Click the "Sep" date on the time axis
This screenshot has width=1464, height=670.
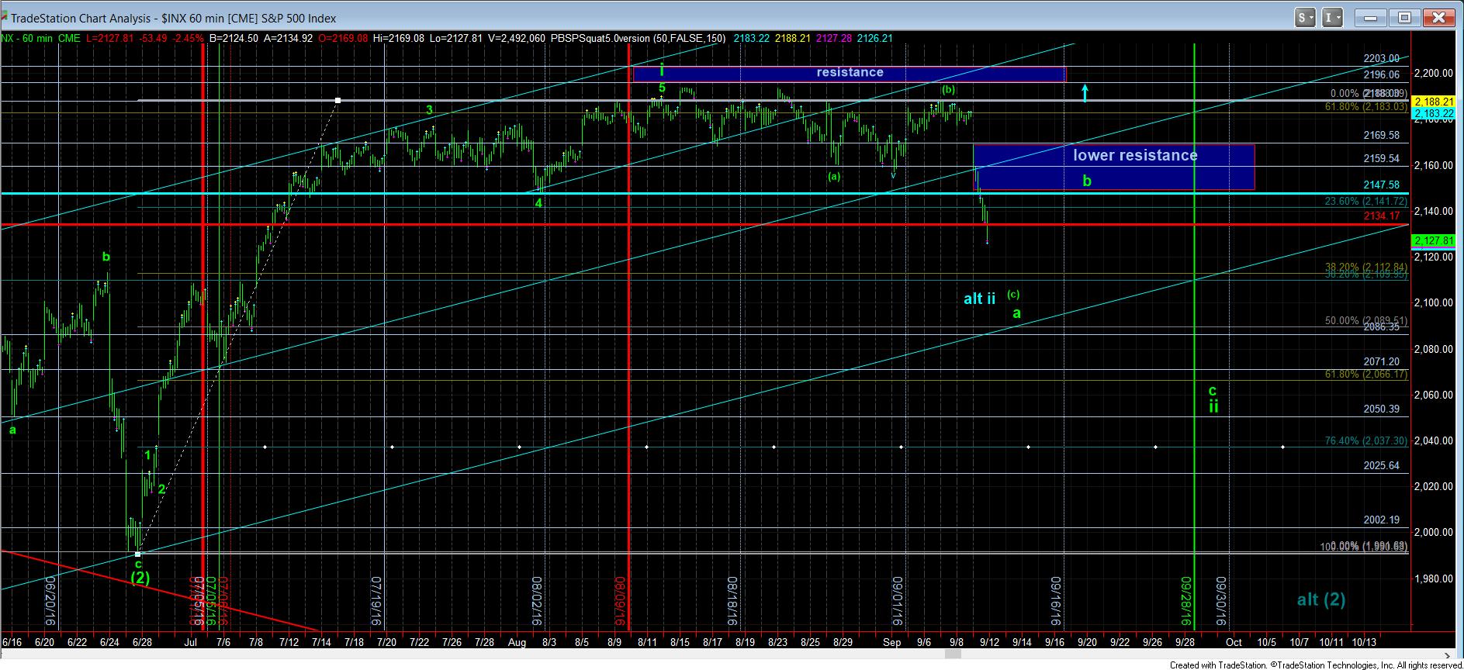(891, 642)
